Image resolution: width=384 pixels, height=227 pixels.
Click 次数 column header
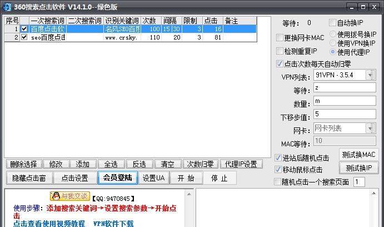(151, 21)
